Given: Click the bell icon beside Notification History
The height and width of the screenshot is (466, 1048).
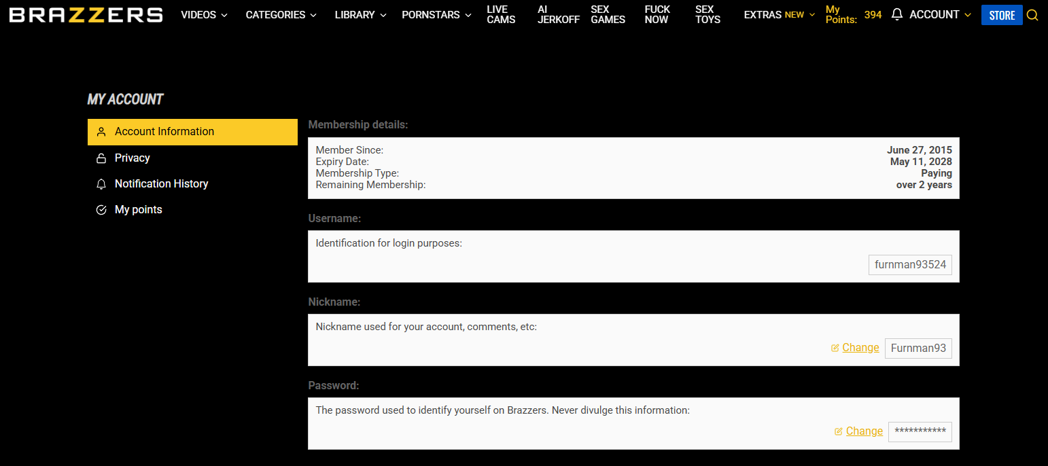Looking at the screenshot, I should tap(101, 184).
